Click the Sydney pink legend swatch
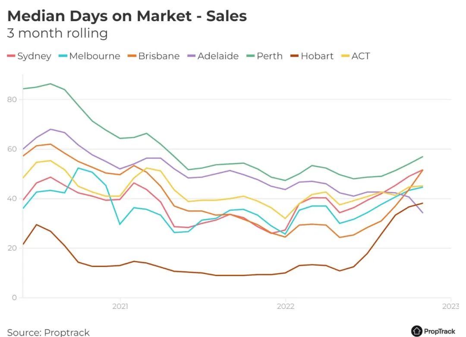Image resolution: width=466 pixels, height=337 pixels. click(x=11, y=56)
